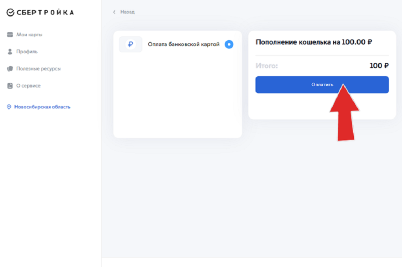Open the Мои карты menu item
The height and width of the screenshot is (267, 402).
point(29,35)
